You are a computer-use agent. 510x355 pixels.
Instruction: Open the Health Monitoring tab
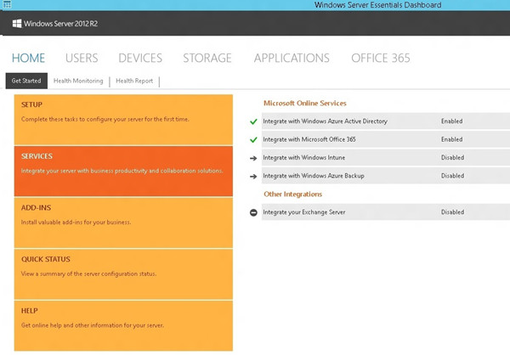coord(78,81)
